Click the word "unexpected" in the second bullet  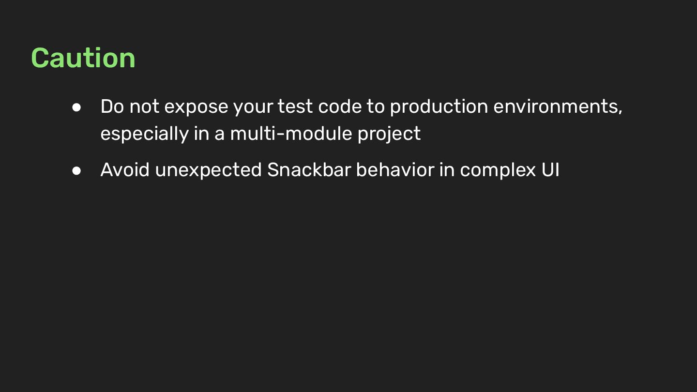click(208, 171)
